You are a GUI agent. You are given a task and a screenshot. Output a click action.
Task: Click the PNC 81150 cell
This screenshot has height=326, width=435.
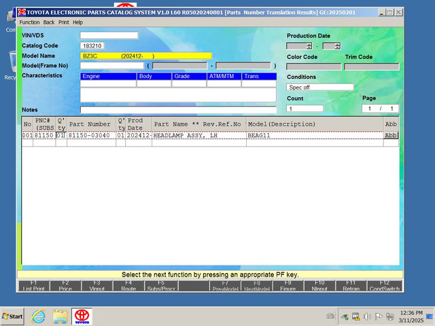coord(44,136)
